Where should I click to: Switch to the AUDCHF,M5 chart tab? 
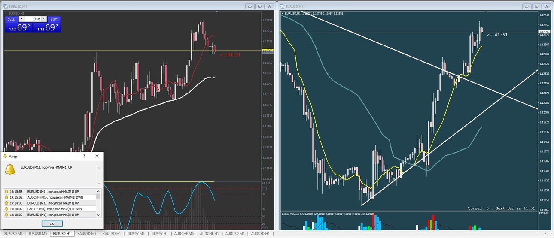[x=184, y=234]
